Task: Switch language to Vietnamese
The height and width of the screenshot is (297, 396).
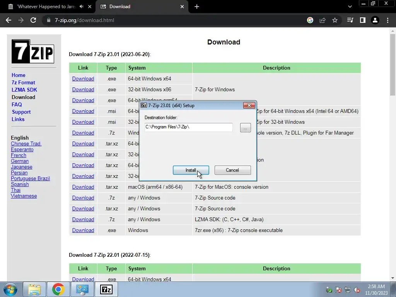Action: pos(24,196)
